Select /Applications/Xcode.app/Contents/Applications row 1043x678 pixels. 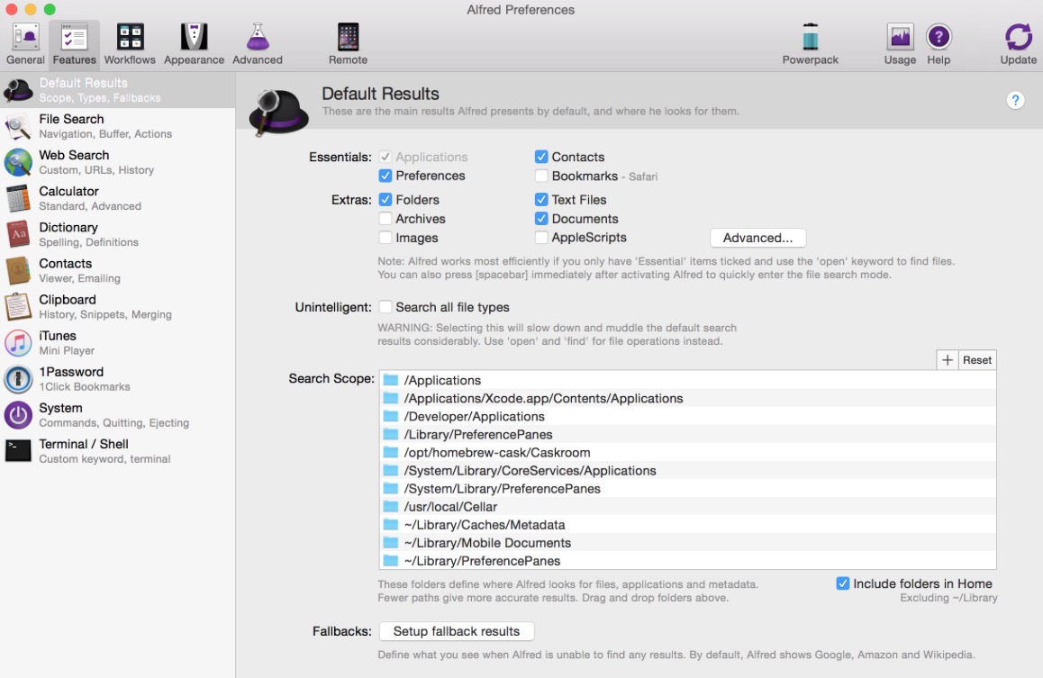688,398
